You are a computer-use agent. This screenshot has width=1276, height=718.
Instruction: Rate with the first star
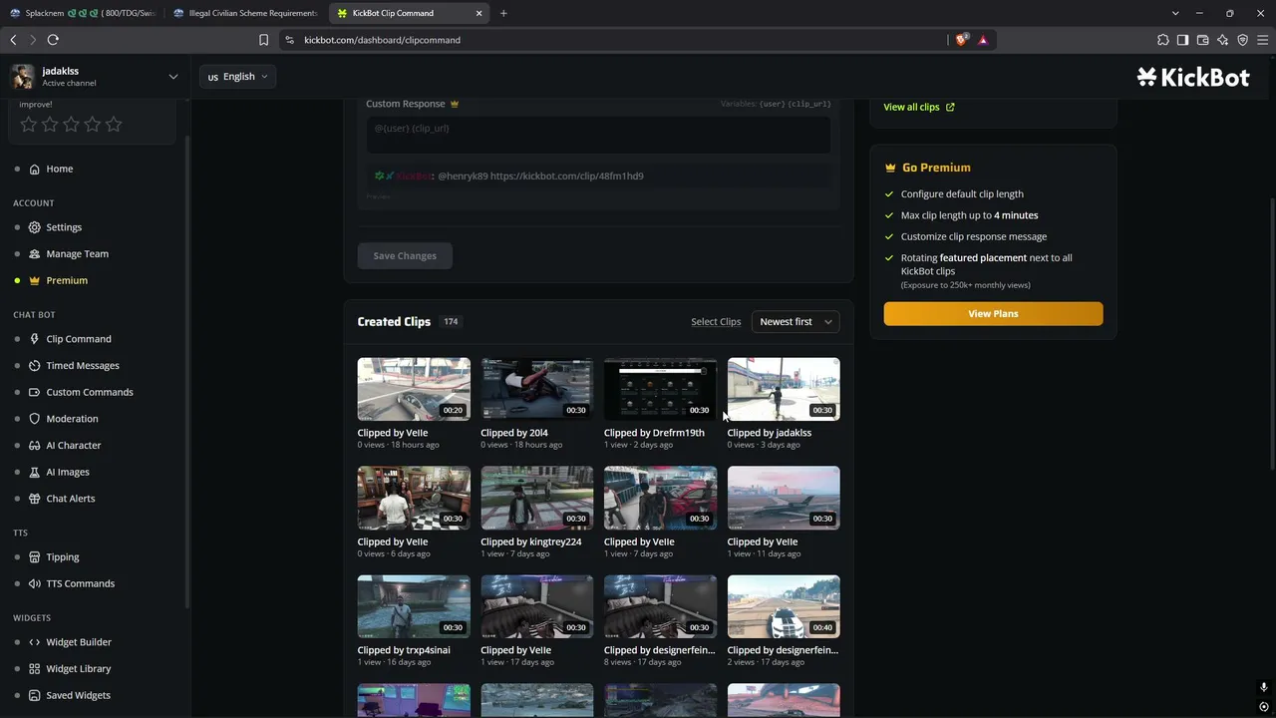[x=28, y=125]
